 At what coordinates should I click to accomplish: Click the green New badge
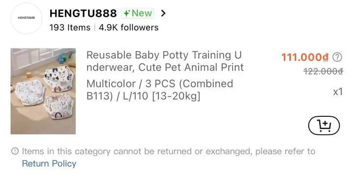click(x=138, y=13)
